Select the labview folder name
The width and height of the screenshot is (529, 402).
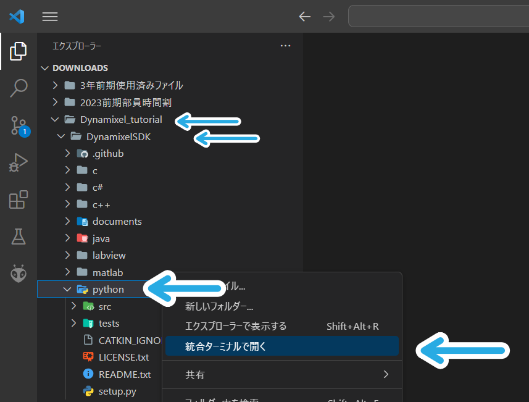[x=109, y=256]
